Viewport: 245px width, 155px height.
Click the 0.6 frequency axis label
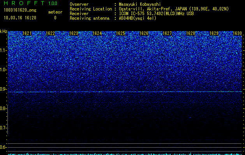(x=3, y=147)
